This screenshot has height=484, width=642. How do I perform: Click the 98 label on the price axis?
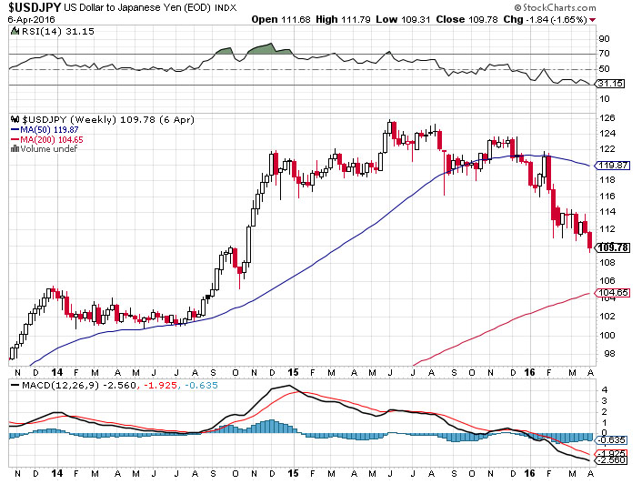click(x=609, y=353)
